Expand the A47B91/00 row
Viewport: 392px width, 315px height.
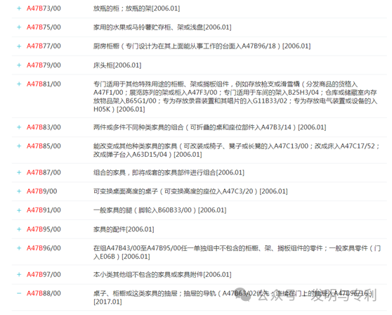[19, 210]
